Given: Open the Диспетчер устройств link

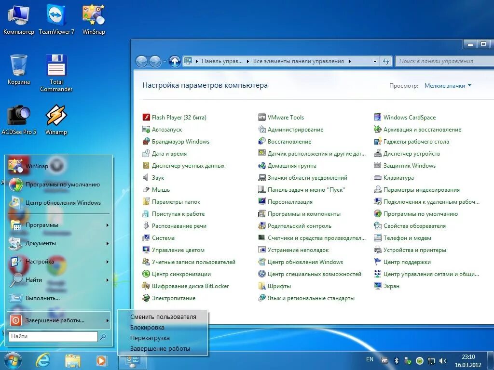Looking at the screenshot, I should coord(412,154).
